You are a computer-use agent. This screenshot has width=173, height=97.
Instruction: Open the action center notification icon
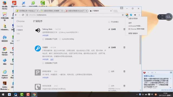(149, 95)
